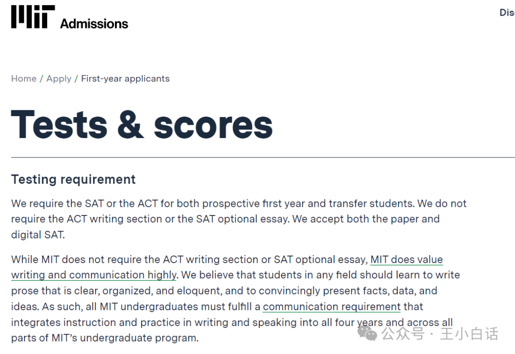Click the slash separator after Apply
This screenshot has height=354, width=515.
tap(76, 79)
